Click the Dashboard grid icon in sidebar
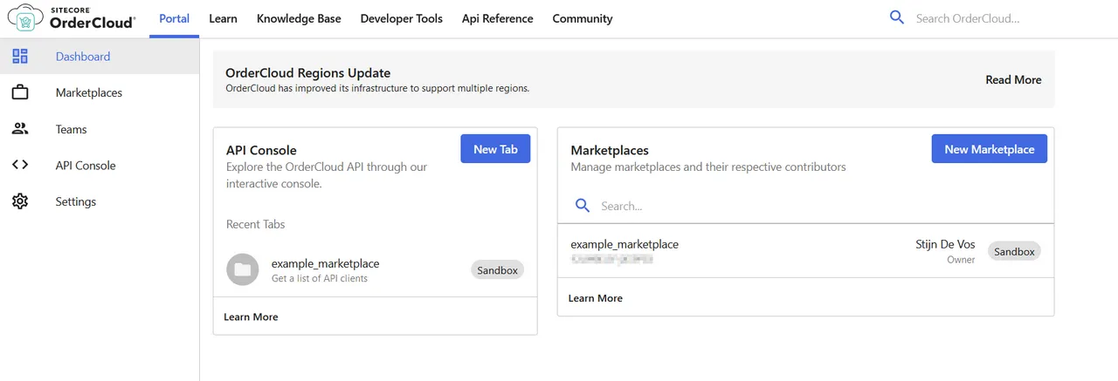Image resolution: width=1118 pixels, height=381 pixels. [x=20, y=57]
